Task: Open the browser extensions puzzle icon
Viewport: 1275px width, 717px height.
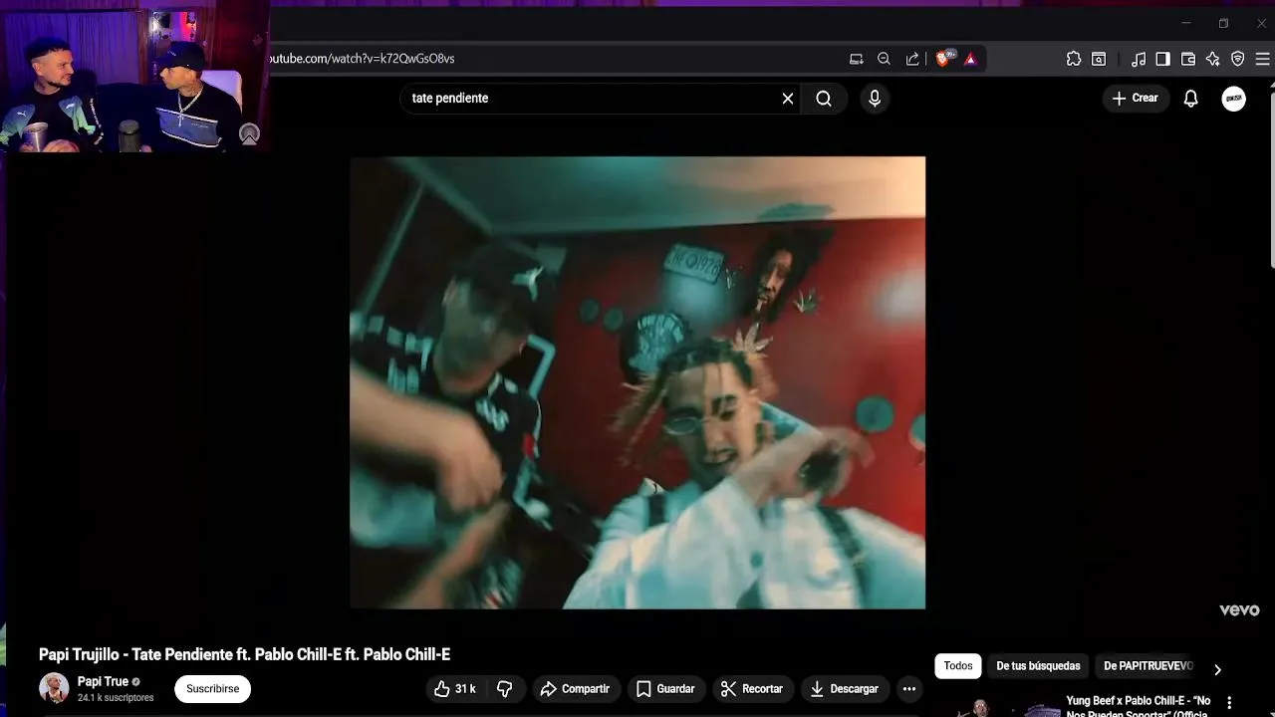Action: [1074, 59]
